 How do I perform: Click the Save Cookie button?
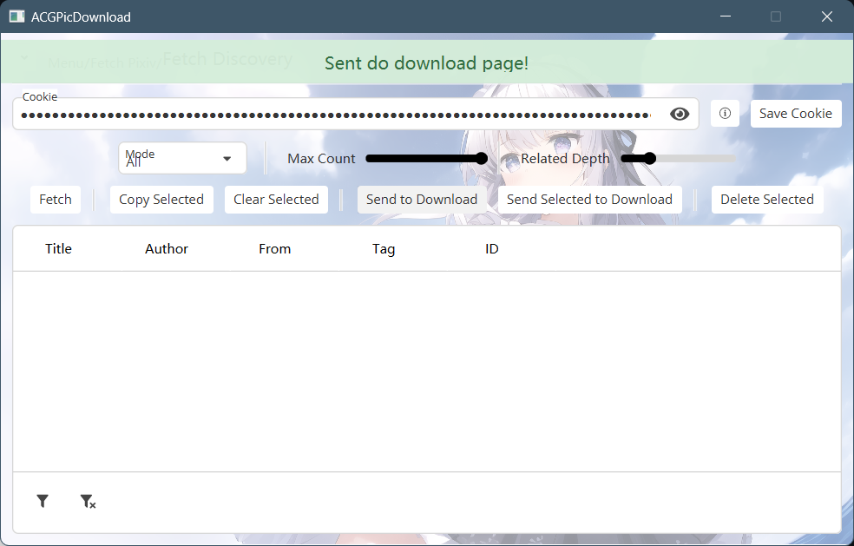pyautogui.click(x=796, y=114)
